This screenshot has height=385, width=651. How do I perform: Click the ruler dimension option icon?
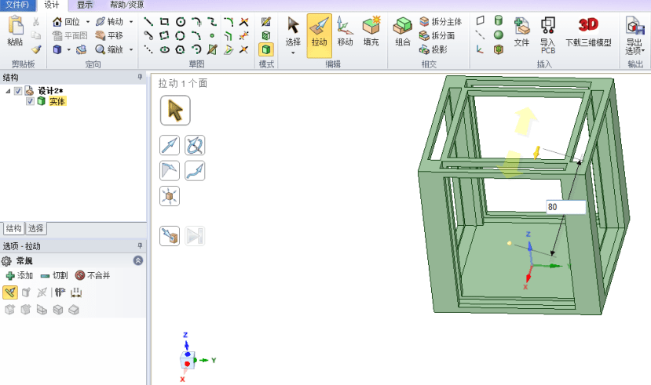76,292
